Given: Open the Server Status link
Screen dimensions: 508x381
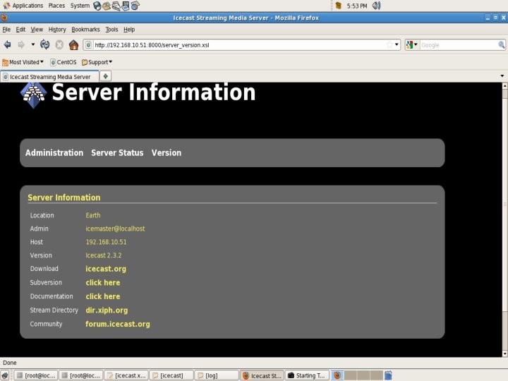Looking at the screenshot, I should (117, 152).
